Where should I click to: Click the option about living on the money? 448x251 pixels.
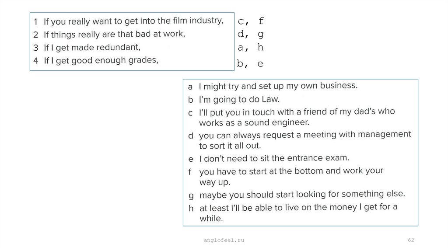298,213
